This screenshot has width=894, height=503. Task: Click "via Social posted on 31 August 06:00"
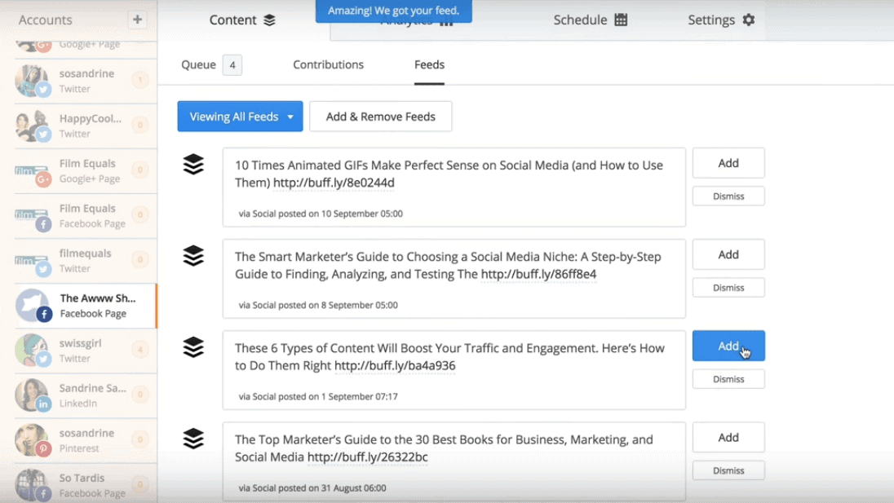point(312,488)
